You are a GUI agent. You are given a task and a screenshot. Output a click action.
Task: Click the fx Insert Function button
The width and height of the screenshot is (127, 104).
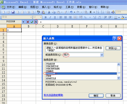point(36,22)
